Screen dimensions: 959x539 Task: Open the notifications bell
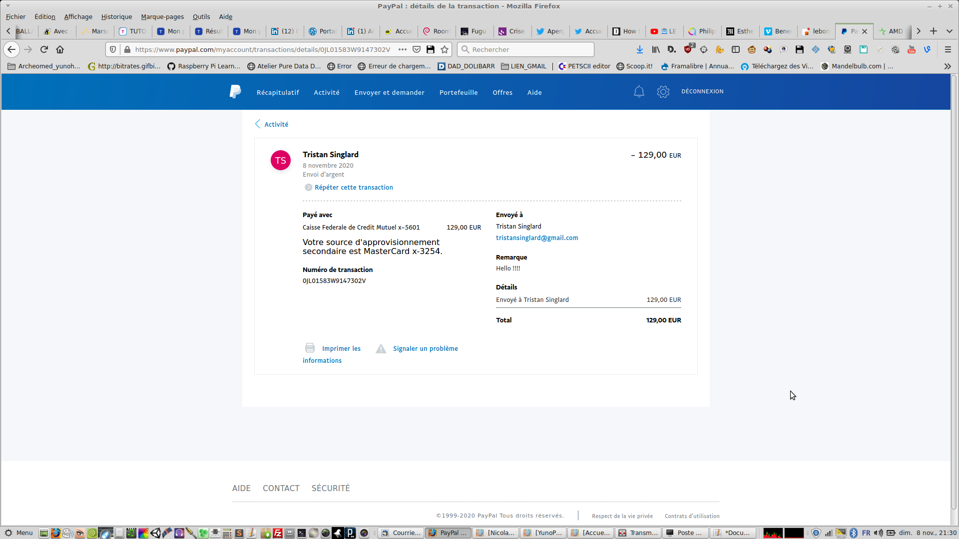pyautogui.click(x=639, y=92)
